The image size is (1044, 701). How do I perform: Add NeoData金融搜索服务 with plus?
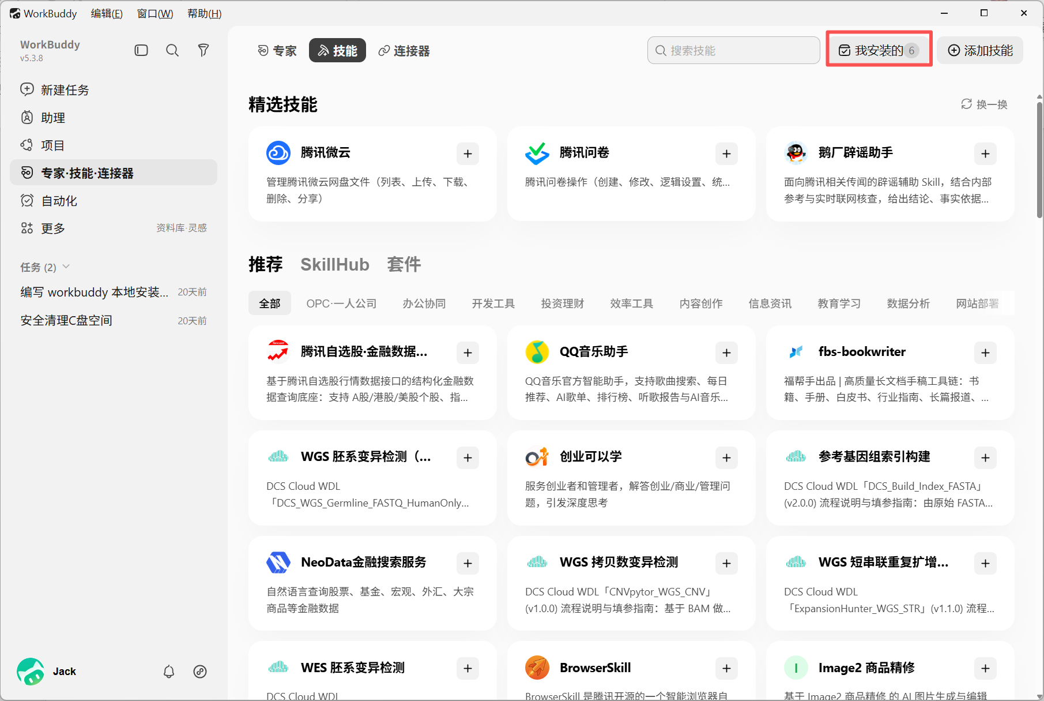click(x=468, y=563)
